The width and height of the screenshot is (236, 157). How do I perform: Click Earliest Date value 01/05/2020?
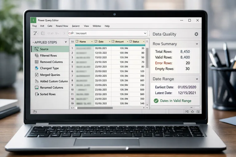pos(187,87)
